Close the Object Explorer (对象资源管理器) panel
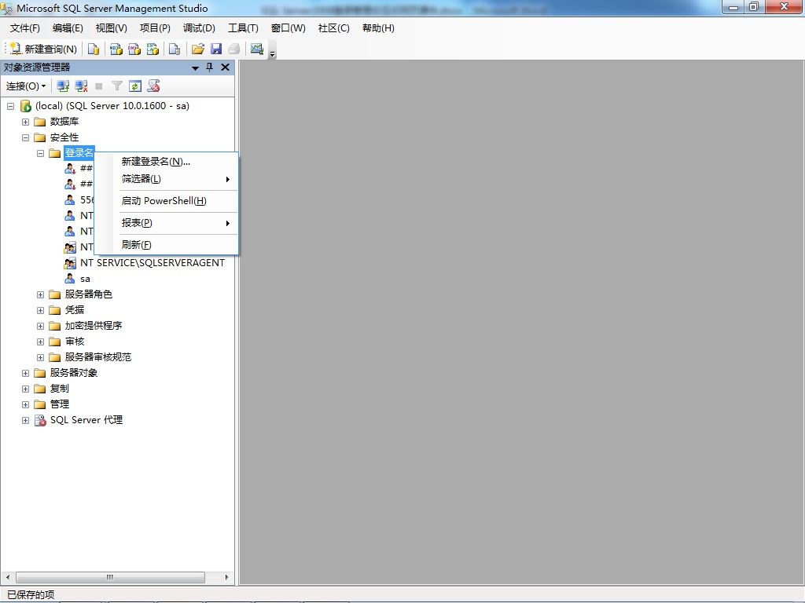The height and width of the screenshot is (603, 805). click(225, 68)
